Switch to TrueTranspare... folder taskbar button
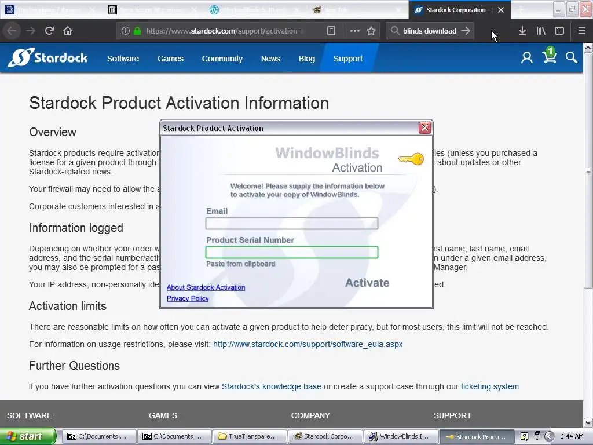Image resolution: width=593 pixels, height=445 pixels. pos(250,436)
